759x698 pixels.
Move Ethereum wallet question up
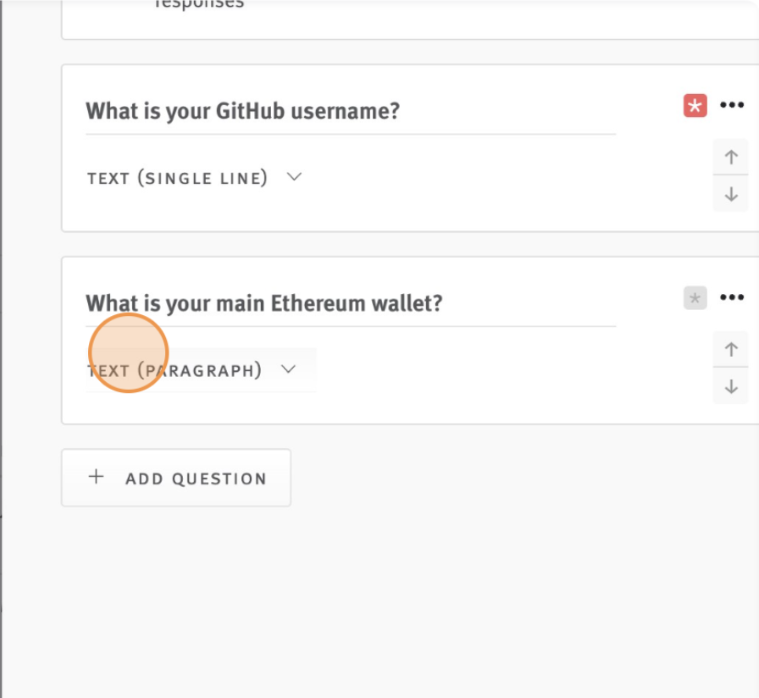pos(731,349)
